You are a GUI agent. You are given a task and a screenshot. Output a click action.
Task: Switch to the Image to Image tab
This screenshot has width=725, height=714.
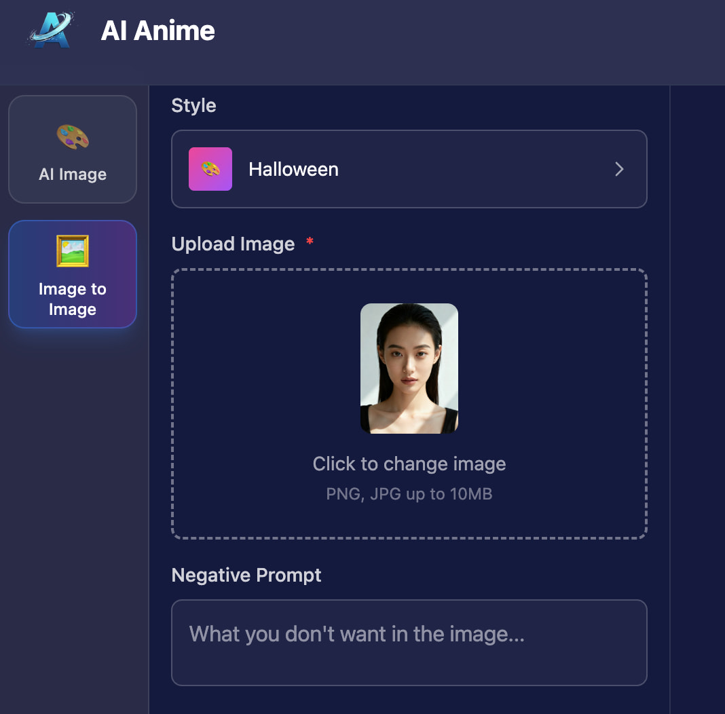73,274
